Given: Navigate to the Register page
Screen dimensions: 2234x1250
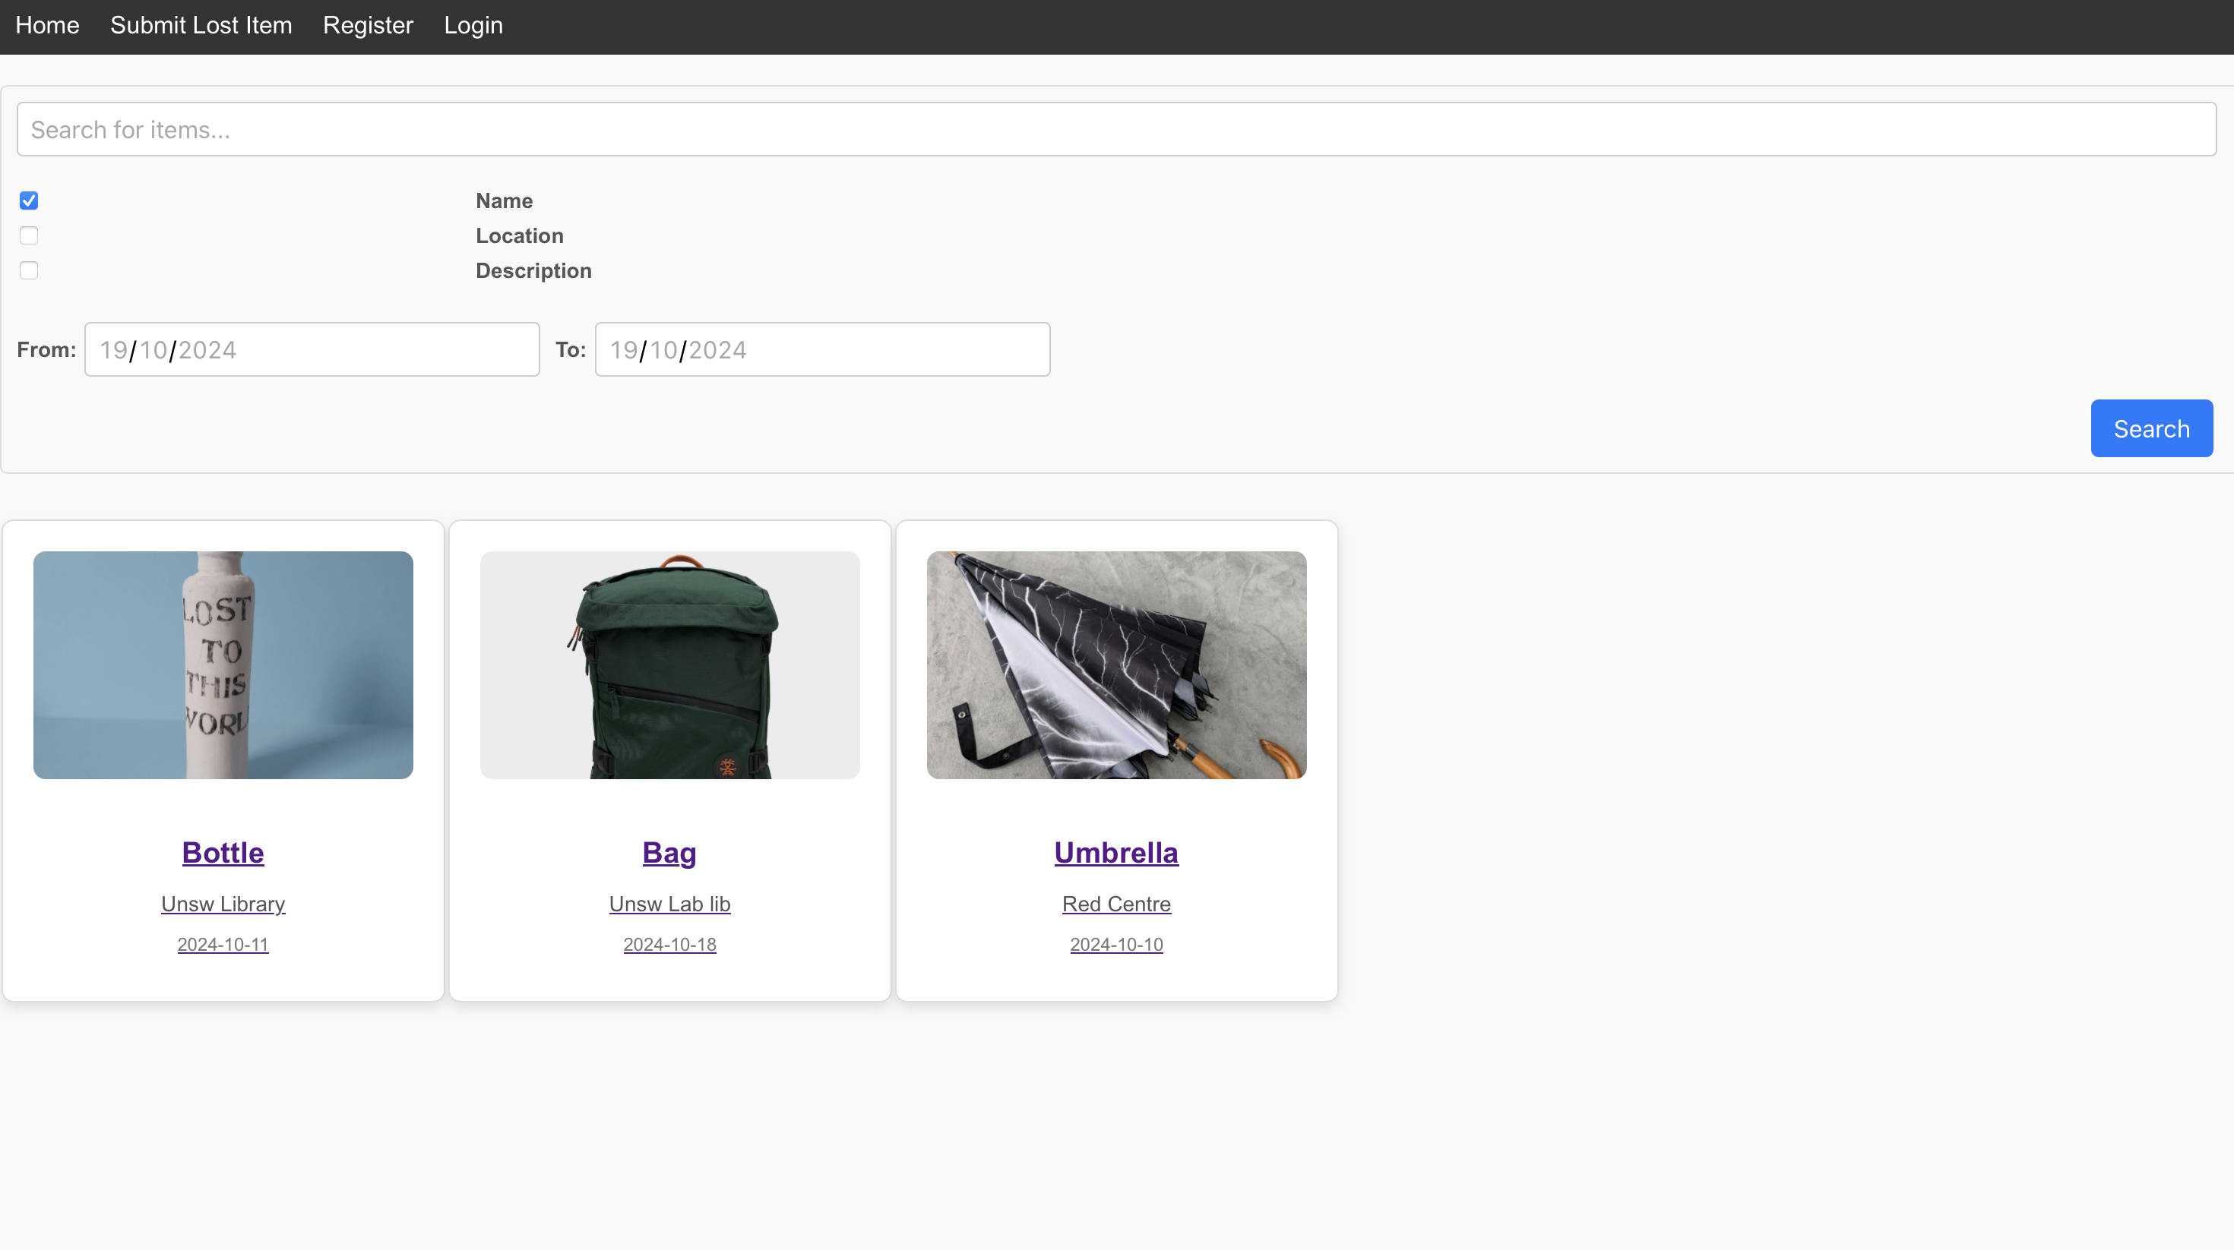Looking at the screenshot, I should [368, 25].
